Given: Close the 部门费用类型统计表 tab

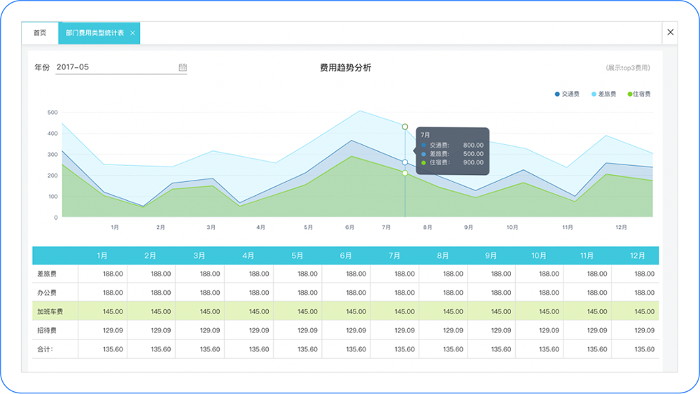Looking at the screenshot, I should point(132,33).
